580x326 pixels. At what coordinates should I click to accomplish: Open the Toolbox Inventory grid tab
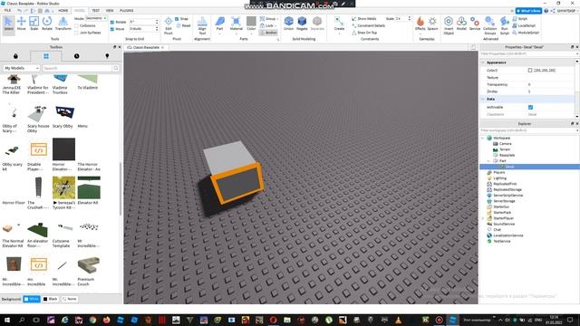tap(46, 56)
